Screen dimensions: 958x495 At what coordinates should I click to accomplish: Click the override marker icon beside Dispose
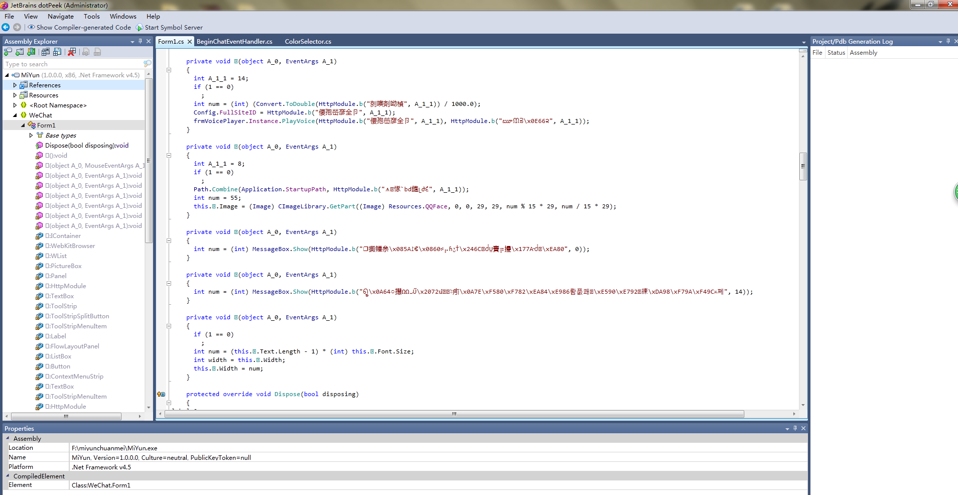[161, 394]
